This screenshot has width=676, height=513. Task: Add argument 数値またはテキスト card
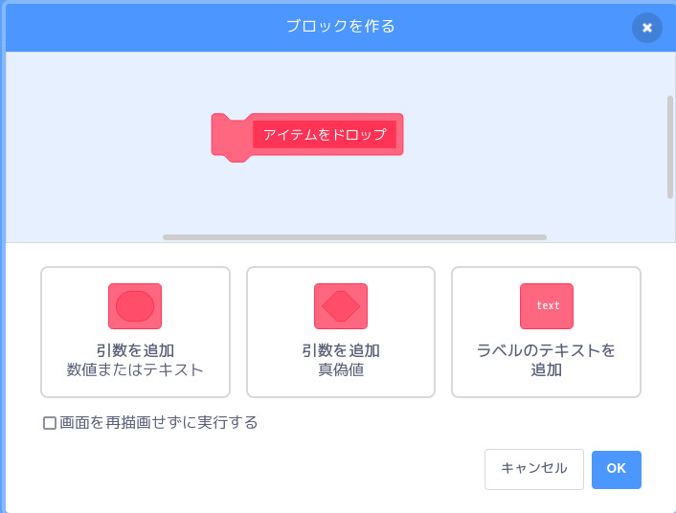[135, 332]
